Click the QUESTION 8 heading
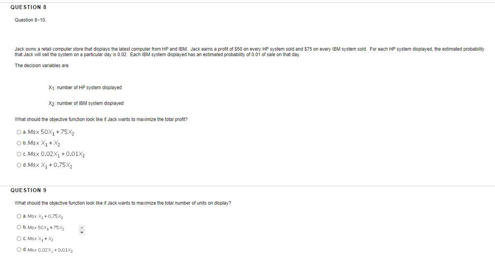The height and width of the screenshot is (262, 495). tap(28, 7)
